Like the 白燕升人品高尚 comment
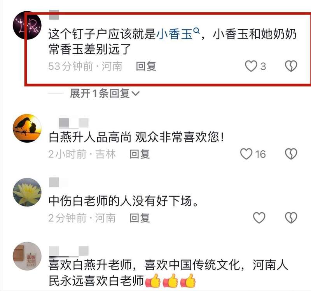311x291 pixels. (x=246, y=154)
